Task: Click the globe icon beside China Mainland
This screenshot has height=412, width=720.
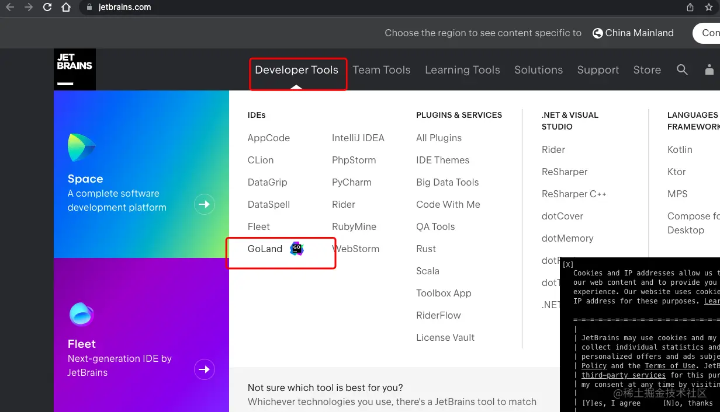Action: [597, 33]
